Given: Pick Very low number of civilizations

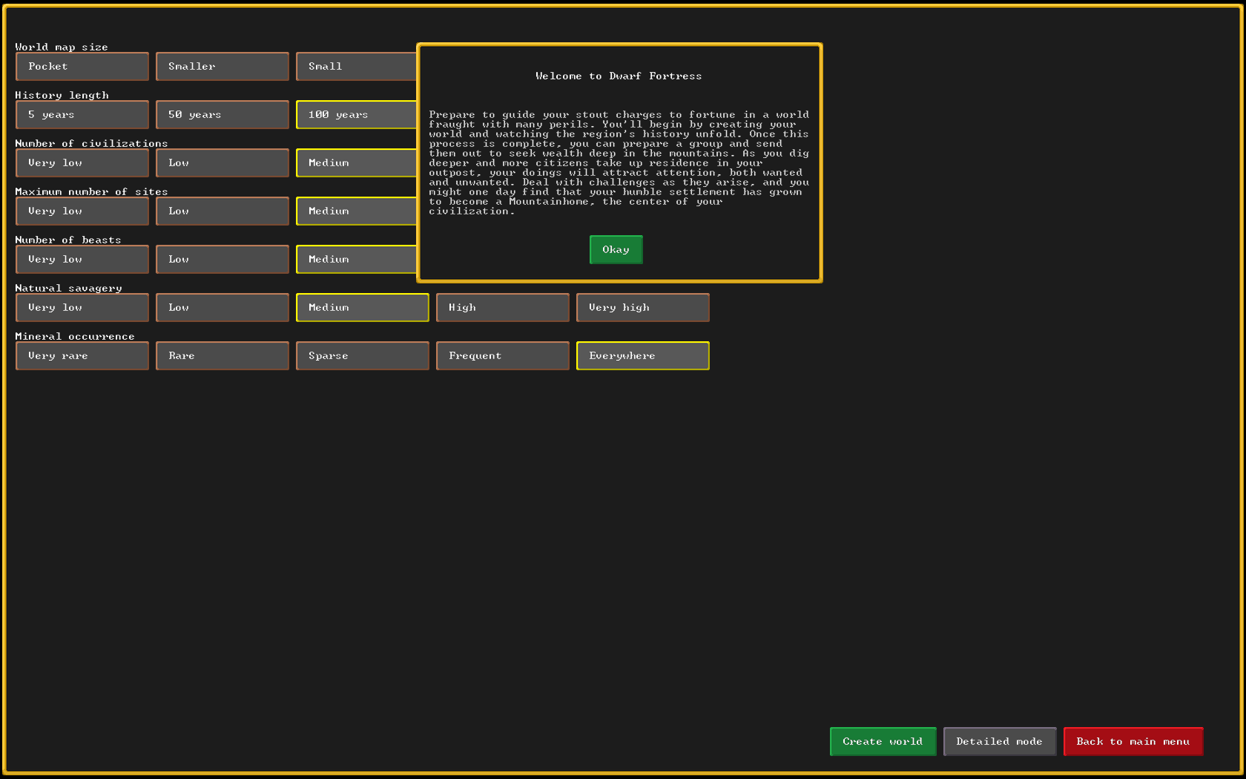Looking at the screenshot, I should coord(82,163).
